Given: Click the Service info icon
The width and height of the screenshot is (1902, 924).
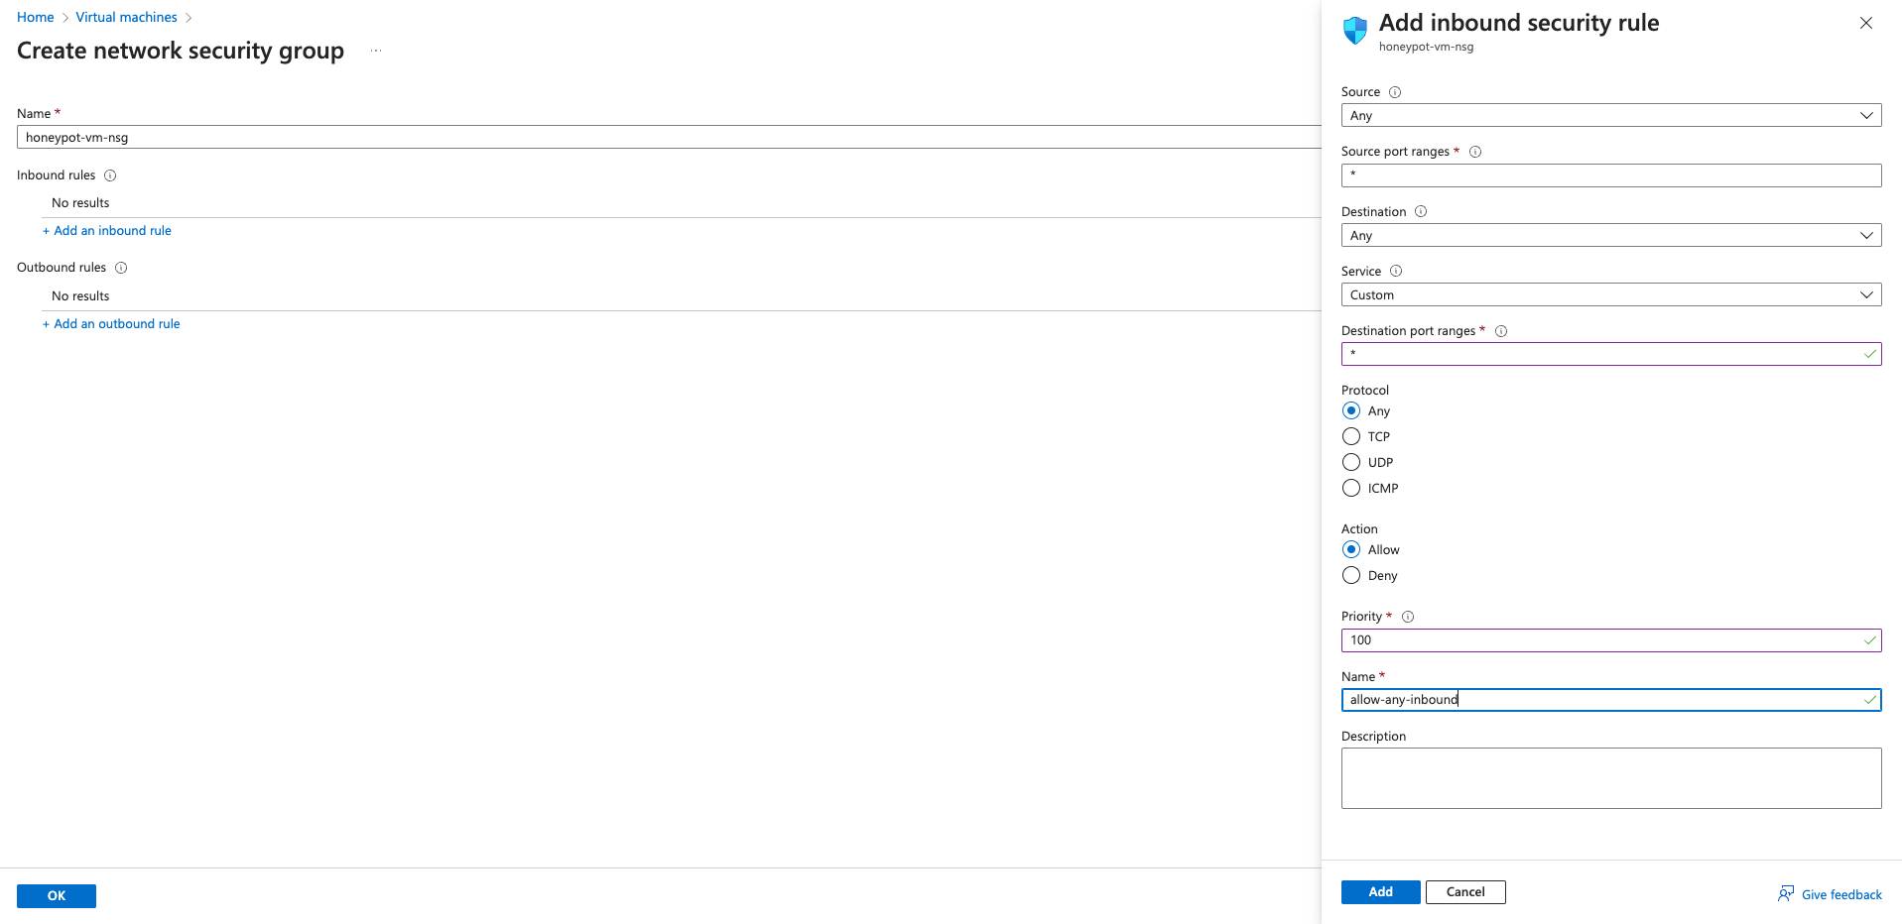Looking at the screenshot, I should pyautogui.click(x=1396, y=271).
